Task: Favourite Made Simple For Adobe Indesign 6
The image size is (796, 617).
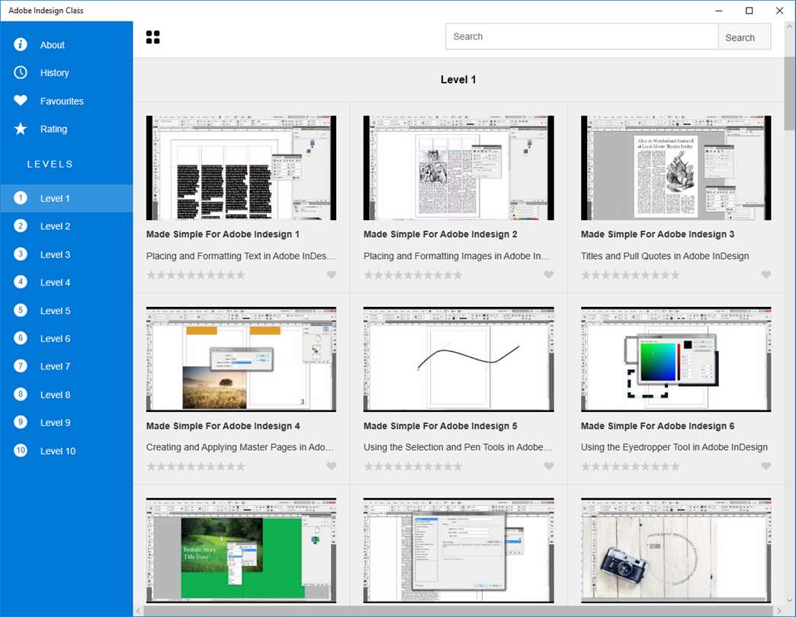Action: (766, 466)
